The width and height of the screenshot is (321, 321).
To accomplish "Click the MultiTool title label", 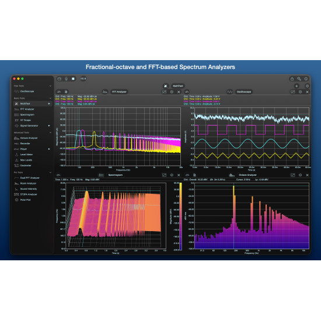I will pos(177,86).
